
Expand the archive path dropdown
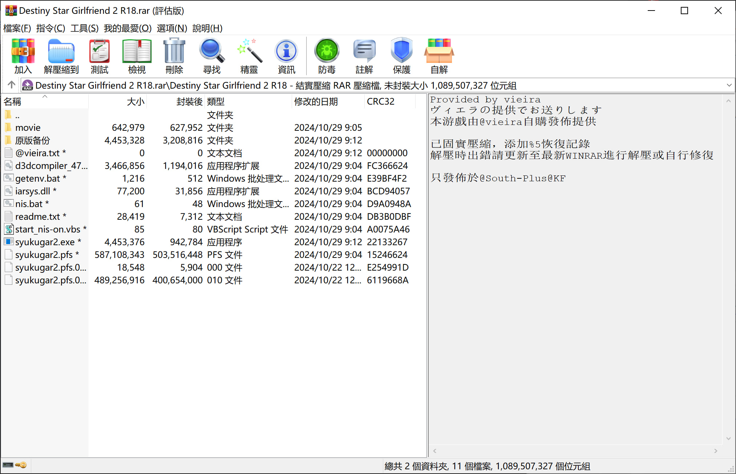click(729, 85)
